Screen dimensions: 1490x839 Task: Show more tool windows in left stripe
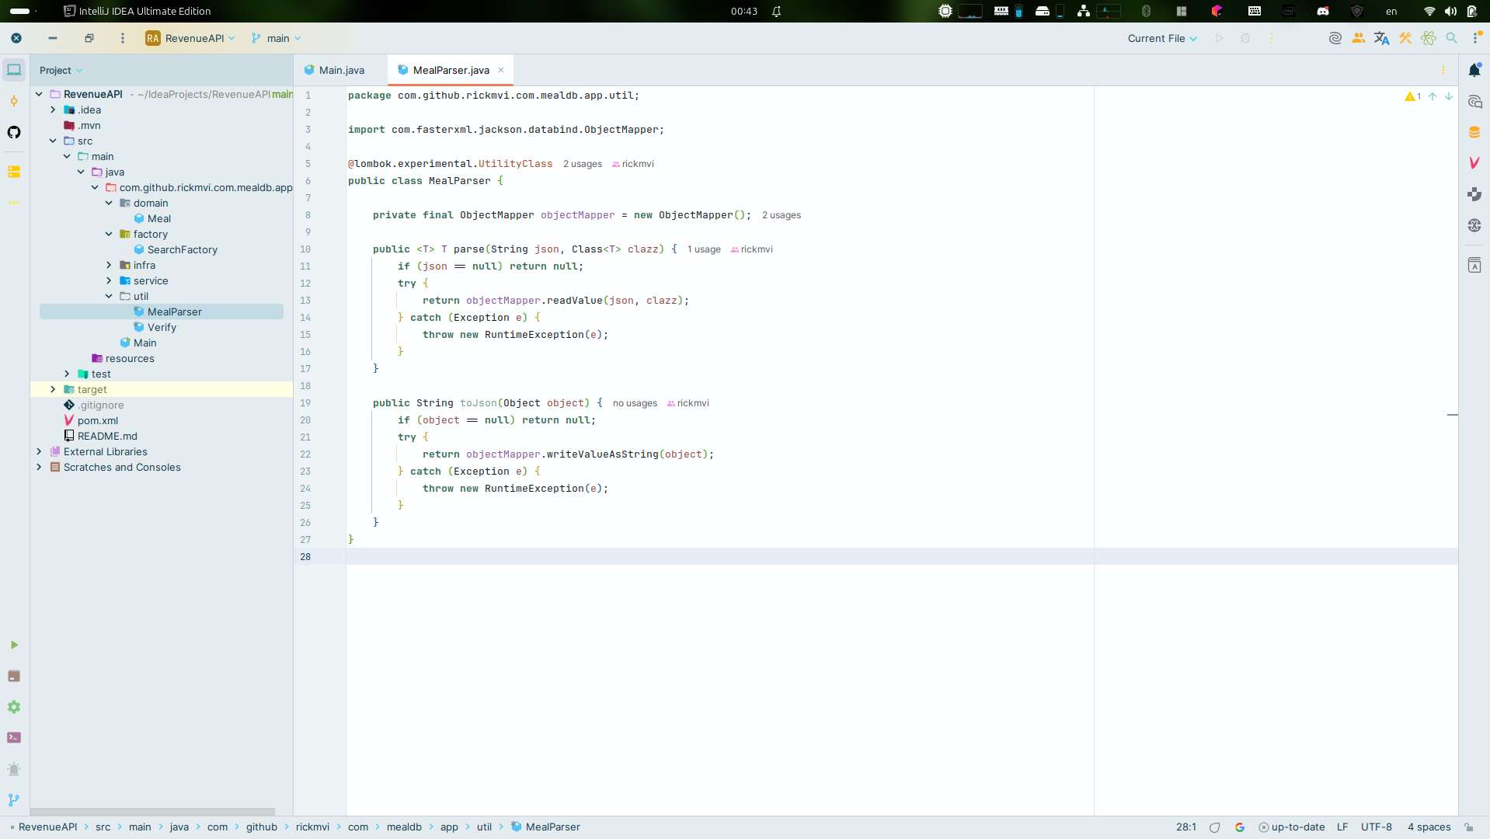click(x=14, y=203)
